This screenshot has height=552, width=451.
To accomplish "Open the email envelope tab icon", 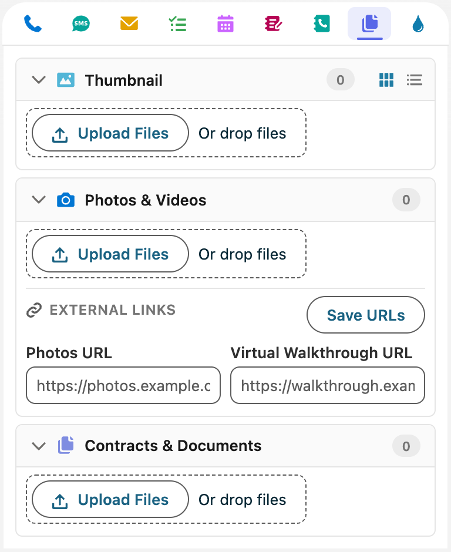I will (129, 23).
